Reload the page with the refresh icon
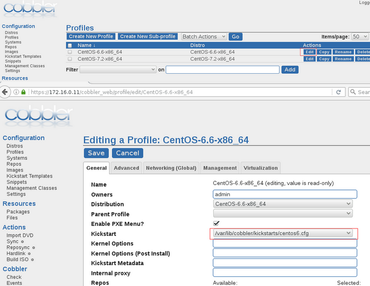The image size is (370, 286). point(339,92)
